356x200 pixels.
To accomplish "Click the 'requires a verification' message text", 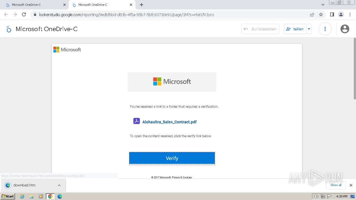I will pyautogui.click(x=174, y=107).
